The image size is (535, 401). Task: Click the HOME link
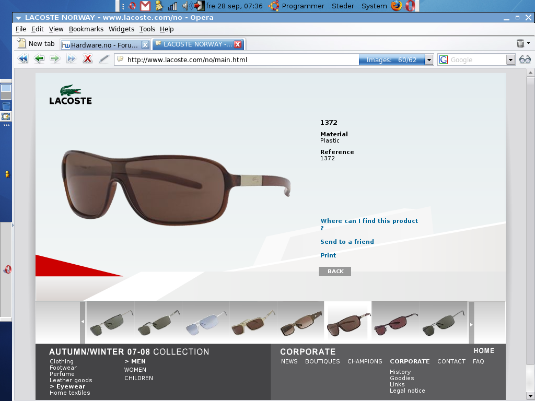(x=484, y=350)
